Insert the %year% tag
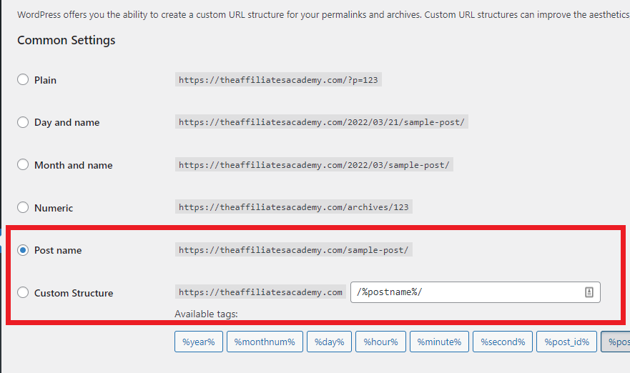Viewport: 630px width, 373px height. 198,342
